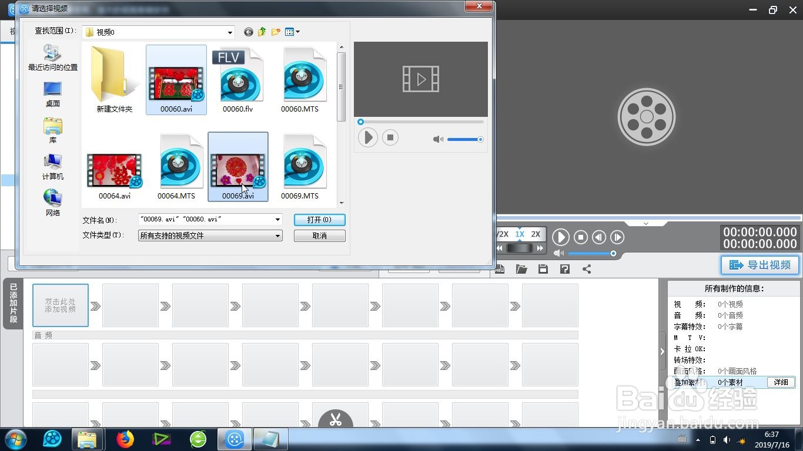
Task: Select the 00069.MTS file
Action: point(300,167)
